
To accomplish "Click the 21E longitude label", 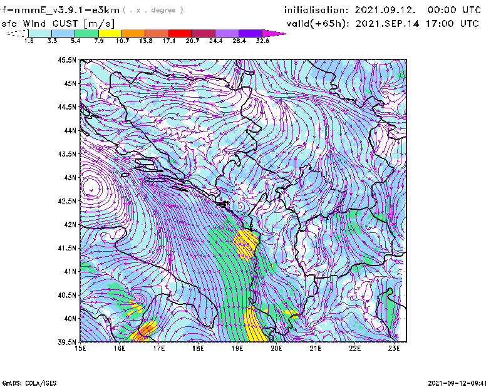I will pos(316,348).
